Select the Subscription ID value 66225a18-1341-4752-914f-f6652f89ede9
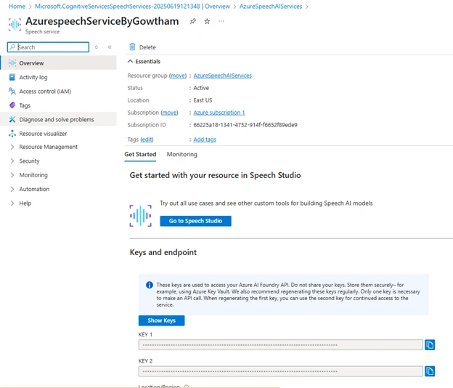This screenshot has height=388, width=453. coord(245,125)
